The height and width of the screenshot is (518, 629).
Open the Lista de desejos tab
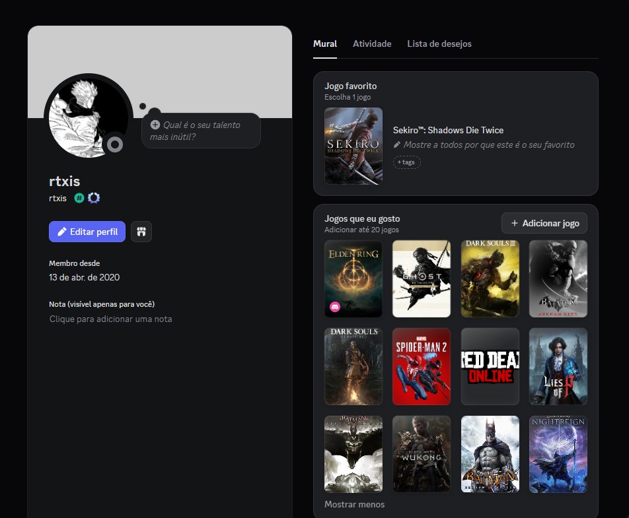coord(439,44)
